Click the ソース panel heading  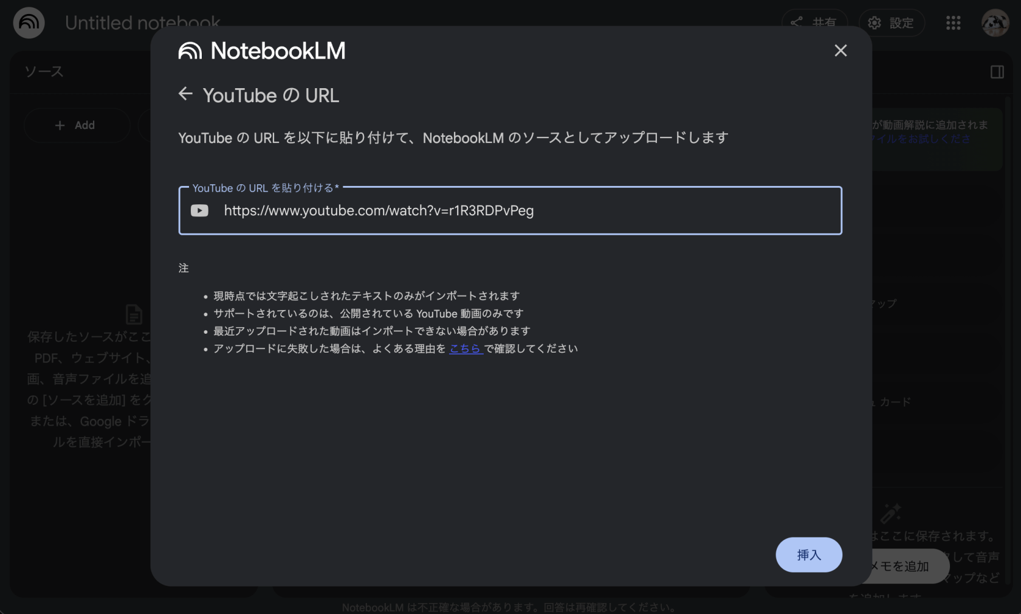44,72
